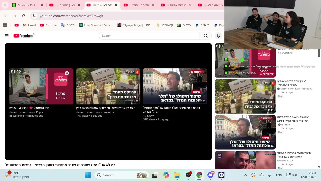Open Discord from the taskbar
321x181 pixels.
(x=210, y=175)
